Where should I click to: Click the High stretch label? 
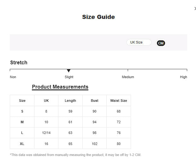click(x=183, y=77)
